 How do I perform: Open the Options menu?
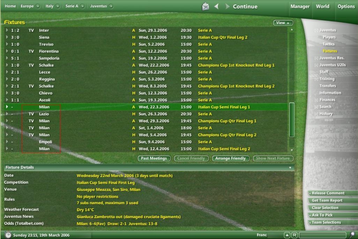click(x=346, y=6)
